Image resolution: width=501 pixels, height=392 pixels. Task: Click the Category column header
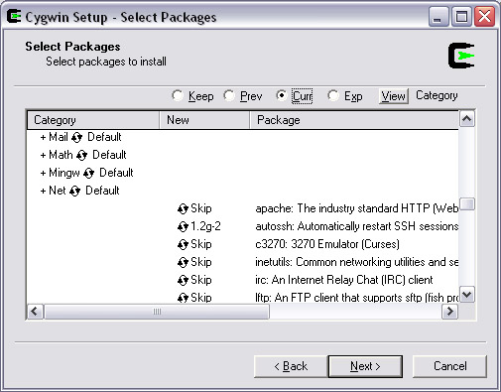click(x=93, y=120)
